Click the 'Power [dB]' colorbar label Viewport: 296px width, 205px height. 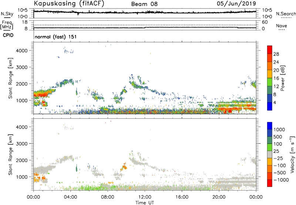(x=283, y=78)
